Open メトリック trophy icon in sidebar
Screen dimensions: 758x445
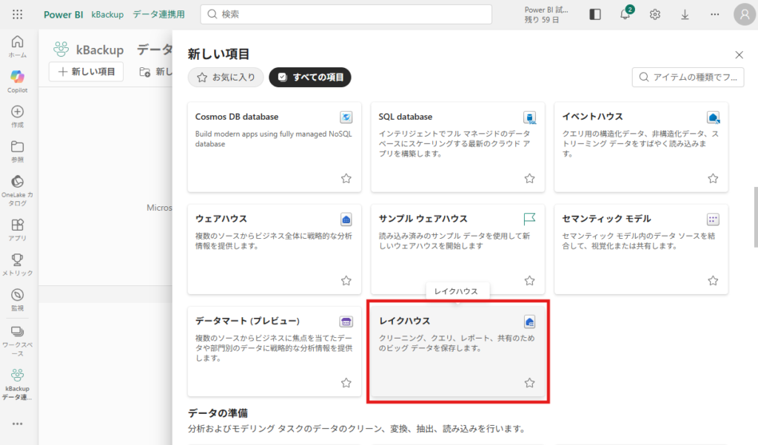pyautogui.click(x=17, y=259)
